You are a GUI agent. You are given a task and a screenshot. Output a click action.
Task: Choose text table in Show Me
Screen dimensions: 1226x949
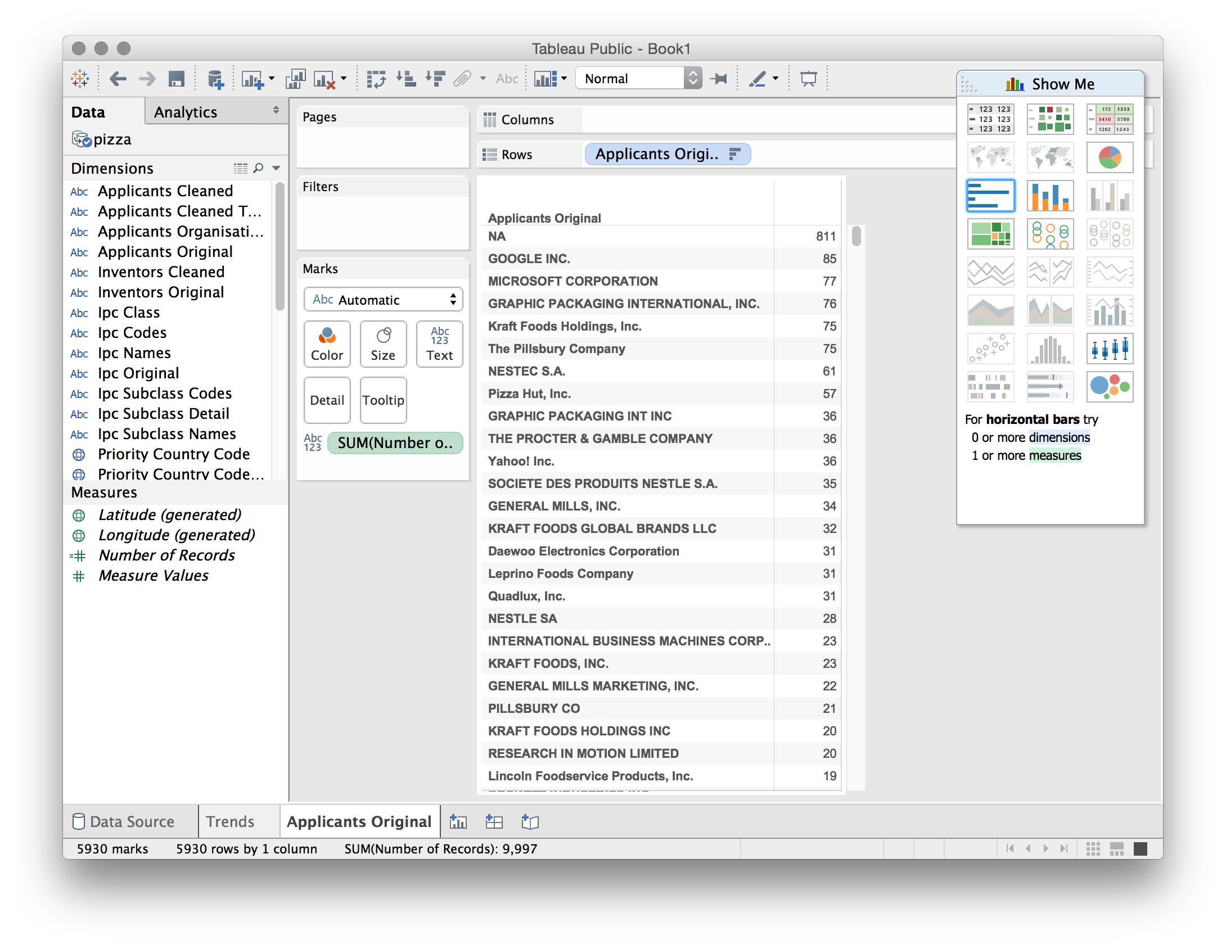tap(990, 119)
